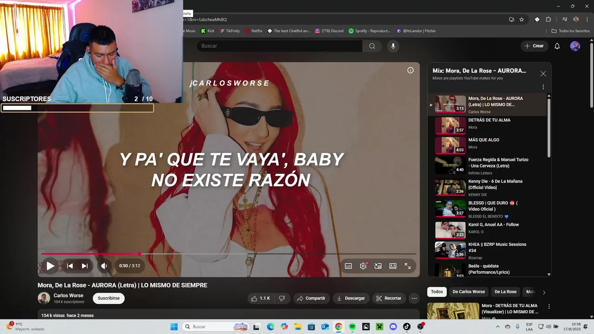Click the Compartir share button

(311, 298)
